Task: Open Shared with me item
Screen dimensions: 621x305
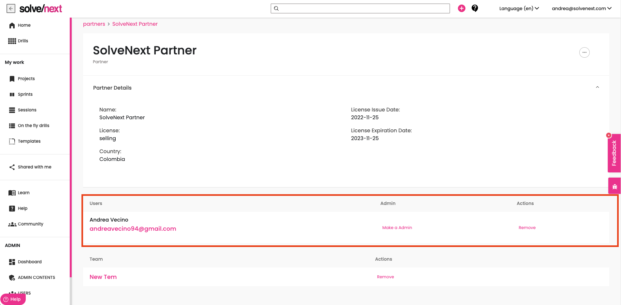Action: pos(35,167)
